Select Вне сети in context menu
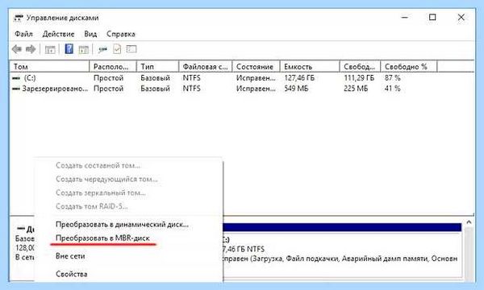Screen dimensions: 484x290 pos(70,256)
